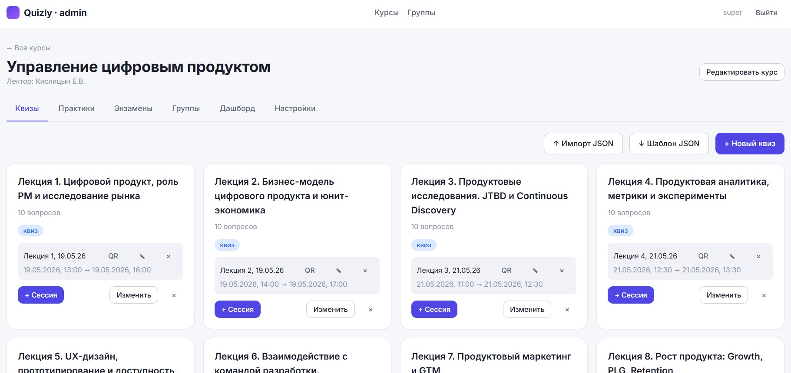Viewport: 791px width, 373px height.
Task: Edit the 'Лекция 4, 21.05.26' session pencil icon
Action: tap(732, 256)
